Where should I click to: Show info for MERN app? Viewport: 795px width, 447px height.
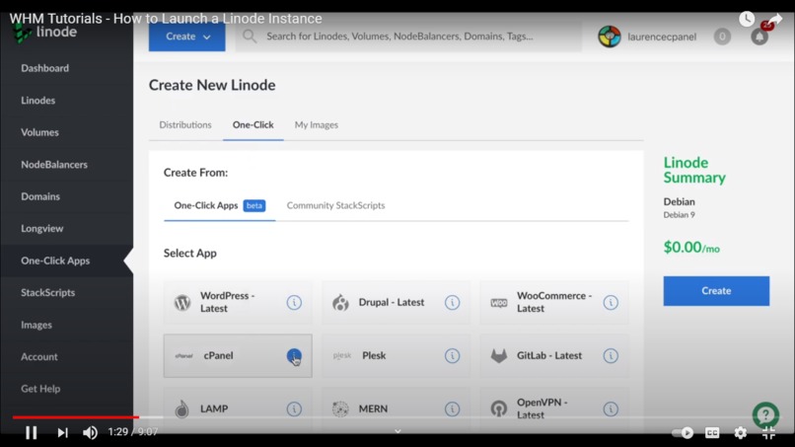[453, 409]
